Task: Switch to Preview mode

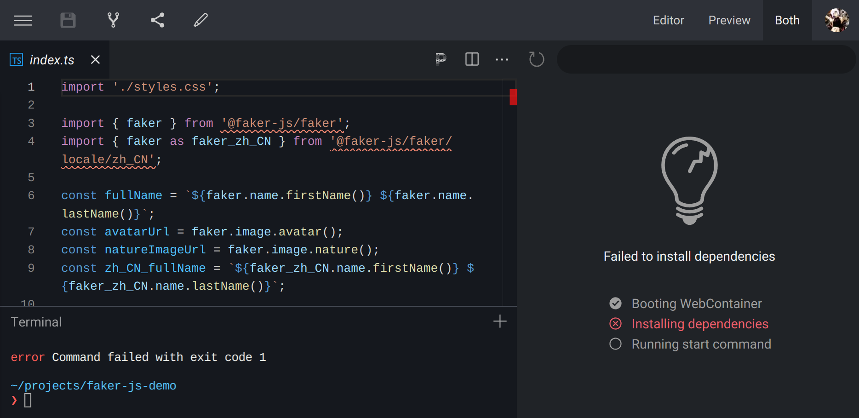Action: [729, 20]
